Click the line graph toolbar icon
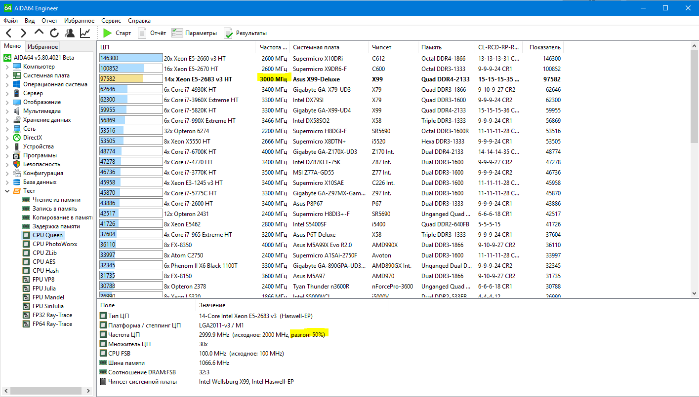The image size is (699, 397). pos(85,33)
